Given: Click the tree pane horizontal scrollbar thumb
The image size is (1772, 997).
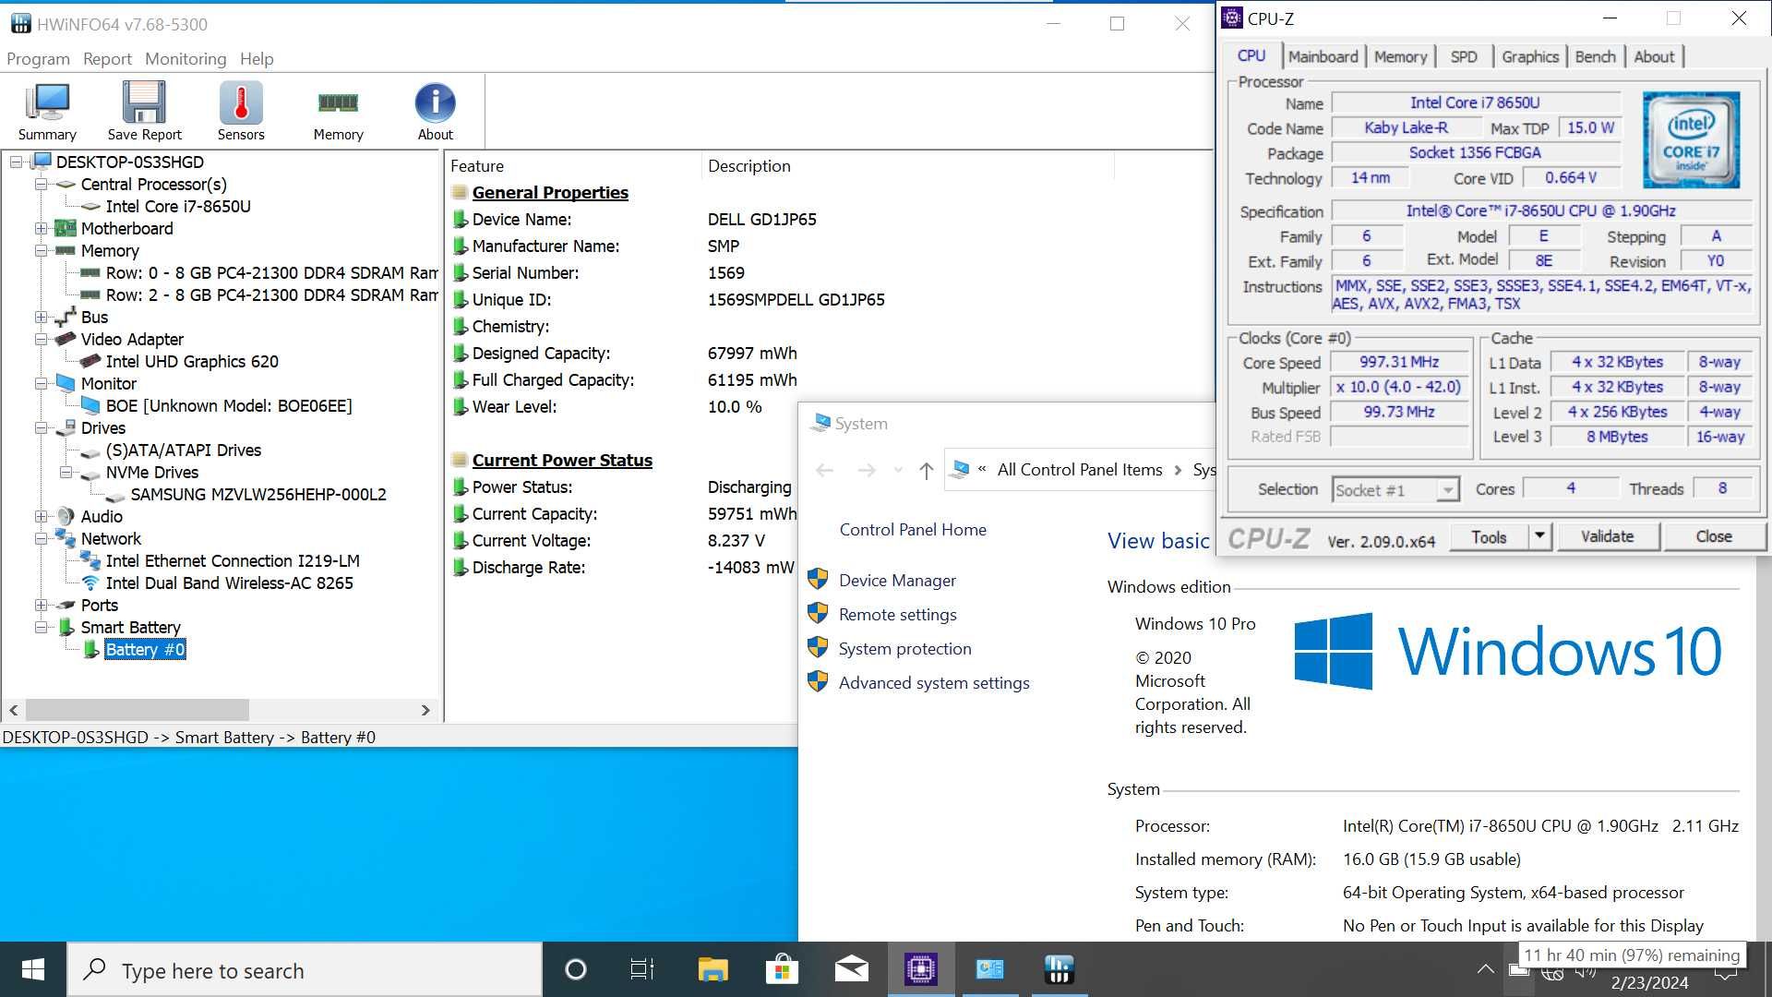Looking at the screenshot, I should 138,710.
